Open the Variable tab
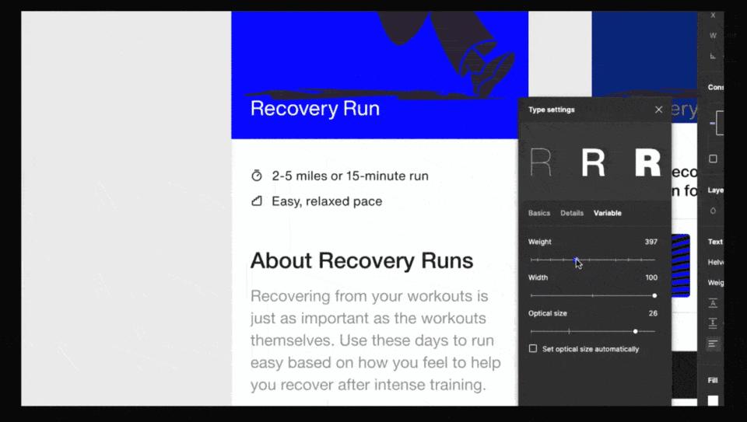 pos(608,213)
